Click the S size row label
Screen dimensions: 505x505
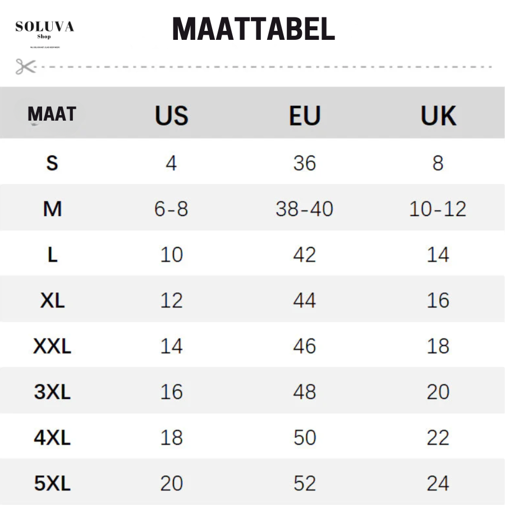click(x=52, y=163)
